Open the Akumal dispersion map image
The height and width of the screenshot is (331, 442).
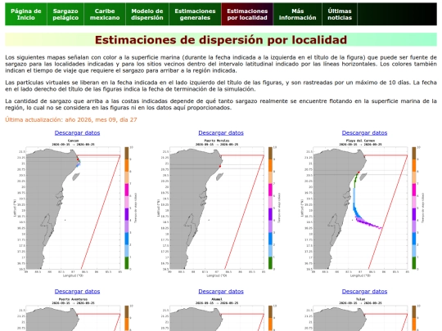[x=219, y=314]
